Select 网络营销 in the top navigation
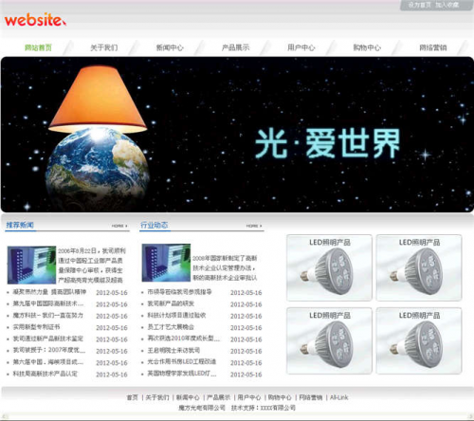474x421 pixels. pos(433,47)
